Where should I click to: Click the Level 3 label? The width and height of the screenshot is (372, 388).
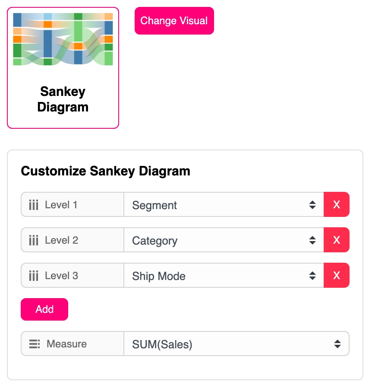coord(61,276)
